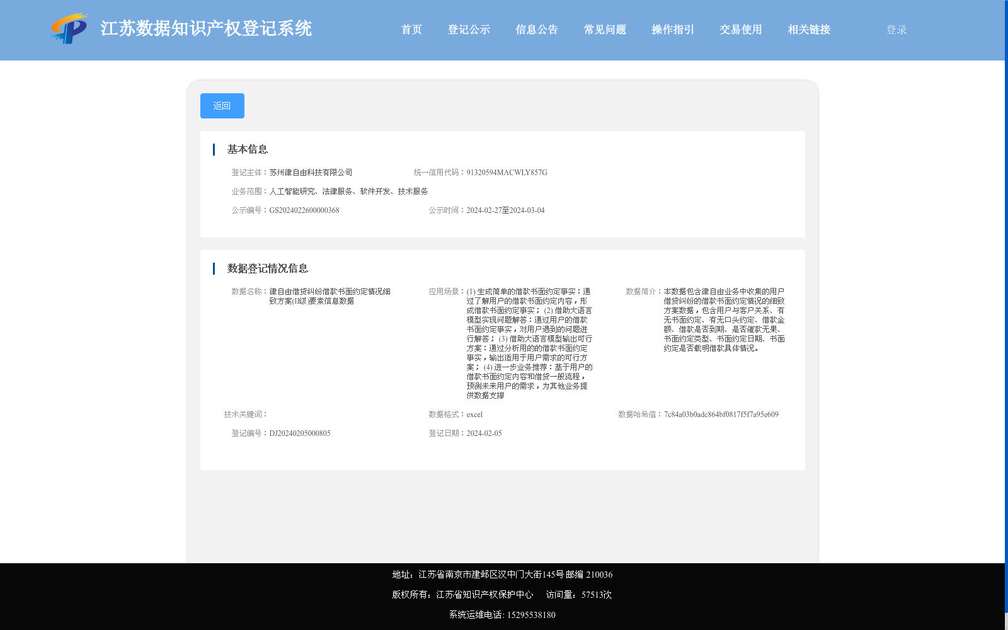This screenshot has height=630, width=1008.
Task: Select data format value excel
Action: [474, 415]
